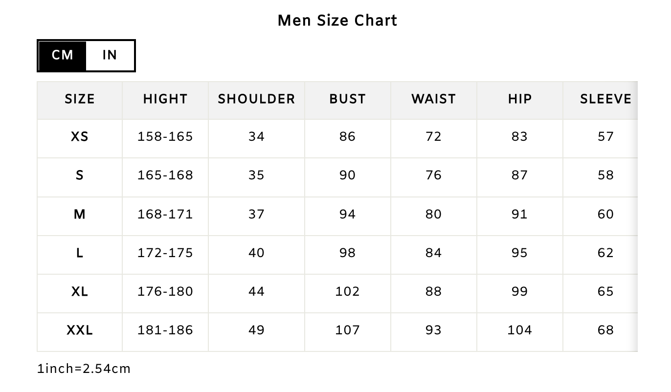Select the S size row label

pos(80,175)
